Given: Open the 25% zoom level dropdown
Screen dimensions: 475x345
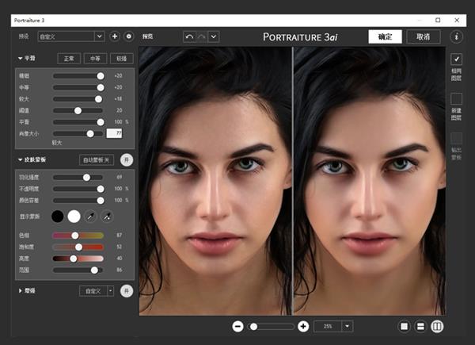Looking at the screenshot, I should [332, 326].
